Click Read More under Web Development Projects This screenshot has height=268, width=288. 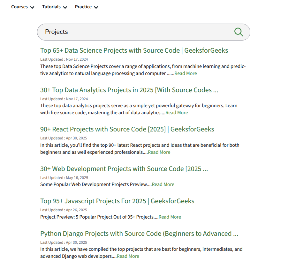click(x=163, y=184)
